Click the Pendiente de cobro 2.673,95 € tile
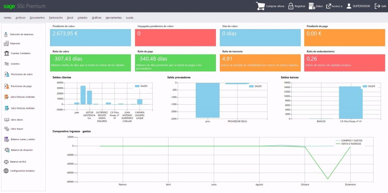The width and height of the screenshot is (388, 193). [90, 37]
